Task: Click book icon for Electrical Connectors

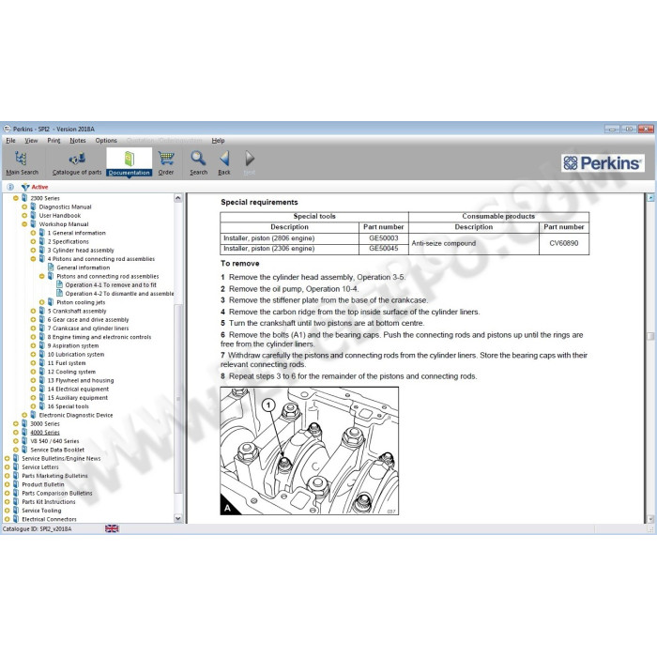Action: tap(16, 519)
